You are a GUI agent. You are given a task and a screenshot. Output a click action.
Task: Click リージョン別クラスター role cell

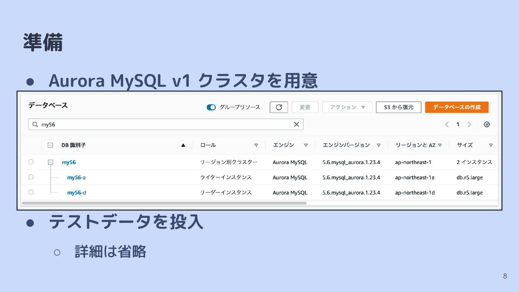[x=229, y=162]
